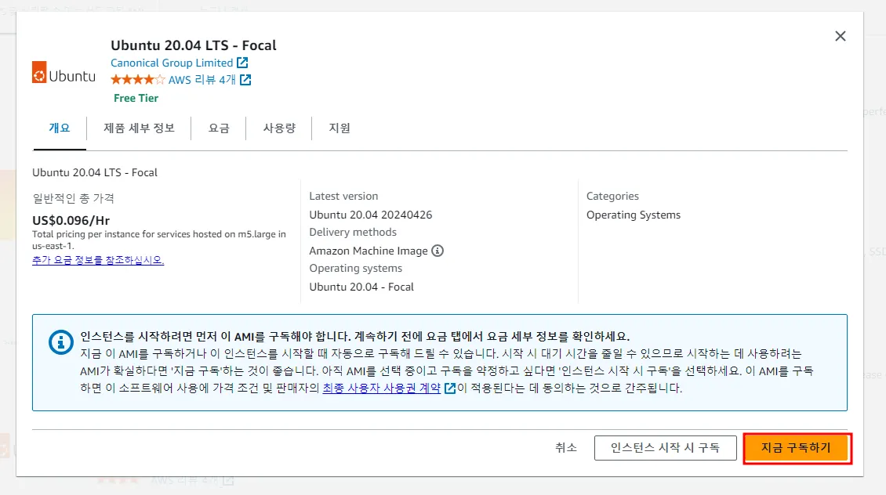The height and width of the screenshot is (495, 886).
Task: Click the 취소 button
Action: coord(565,447)
